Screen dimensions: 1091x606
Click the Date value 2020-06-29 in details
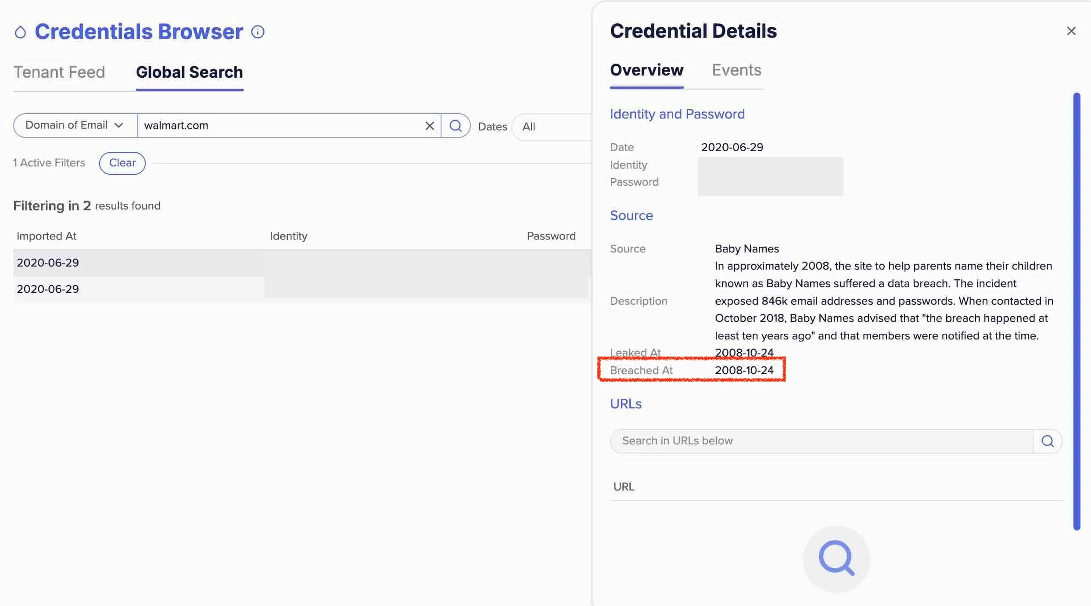pyautogui.click(x=732, y=147)
